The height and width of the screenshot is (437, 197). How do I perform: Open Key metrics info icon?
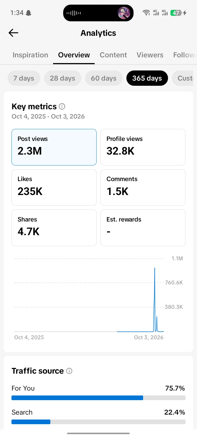click(62, 106)
